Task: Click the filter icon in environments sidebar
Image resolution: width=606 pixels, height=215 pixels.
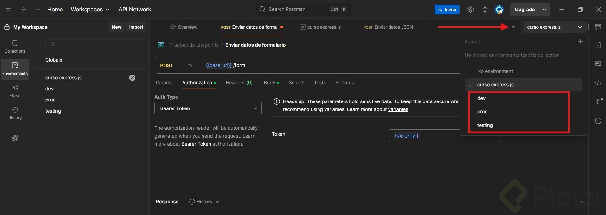Action: [53, 43]
